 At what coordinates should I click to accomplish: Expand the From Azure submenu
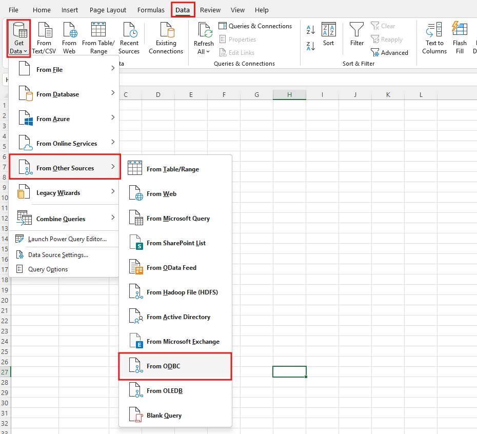[x=64, y=119]
